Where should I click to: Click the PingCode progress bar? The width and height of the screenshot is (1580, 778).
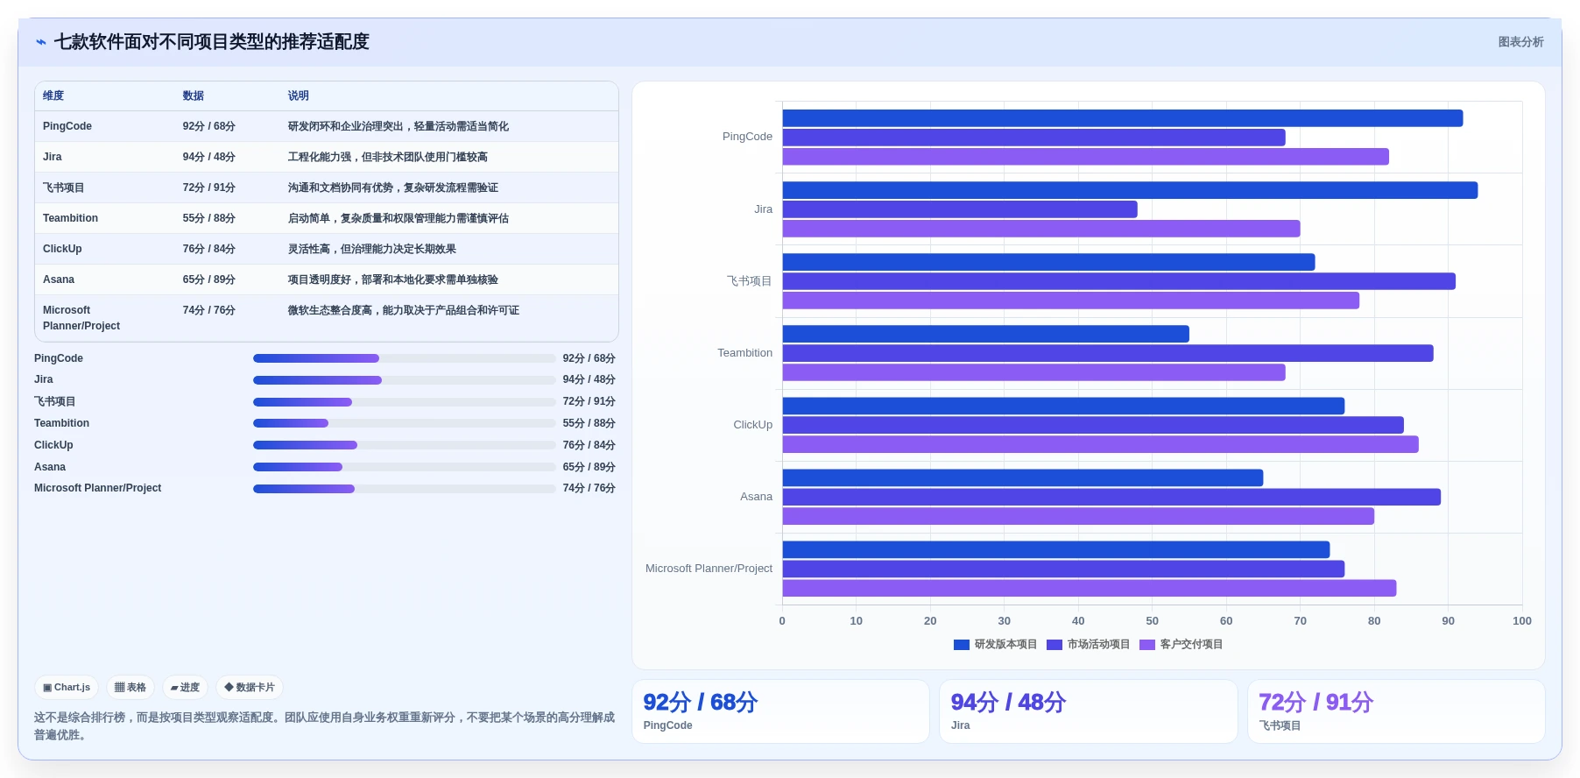[x=404, y=358]
